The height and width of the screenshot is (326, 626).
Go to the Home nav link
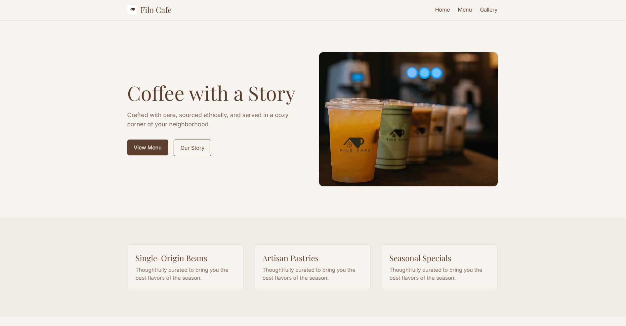(442, 10)
